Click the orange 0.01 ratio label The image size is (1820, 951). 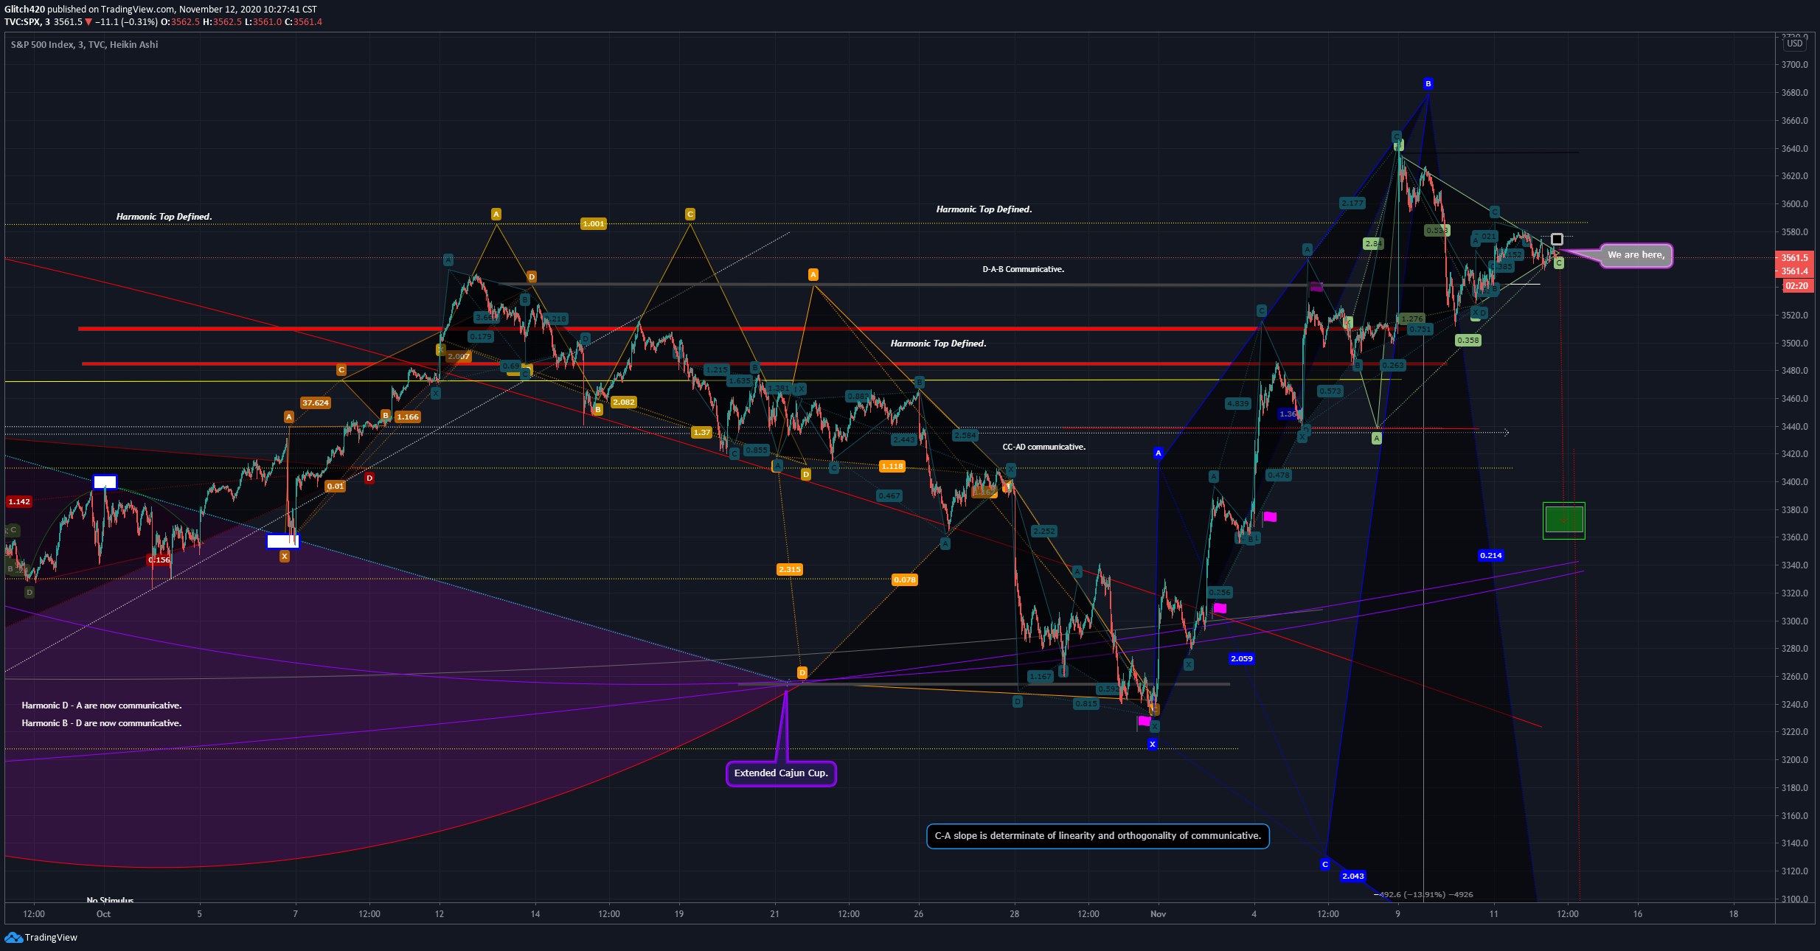[335, 487]
